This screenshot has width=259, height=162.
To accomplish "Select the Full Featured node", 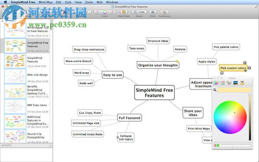I will 129,118.
